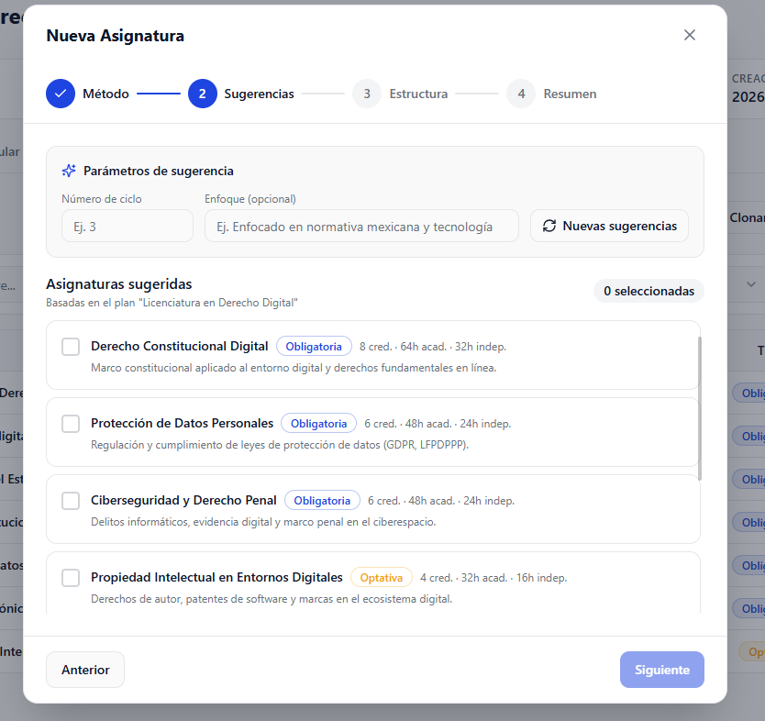765x721 pixels.
Task: Click the step 4 Resumen circle
Action: [x=521, y=94]
